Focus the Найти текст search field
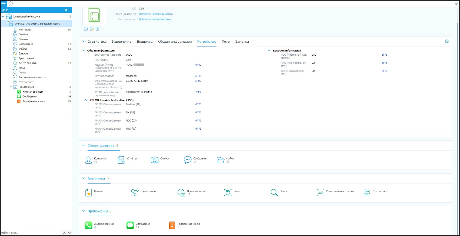 (31, 233)
